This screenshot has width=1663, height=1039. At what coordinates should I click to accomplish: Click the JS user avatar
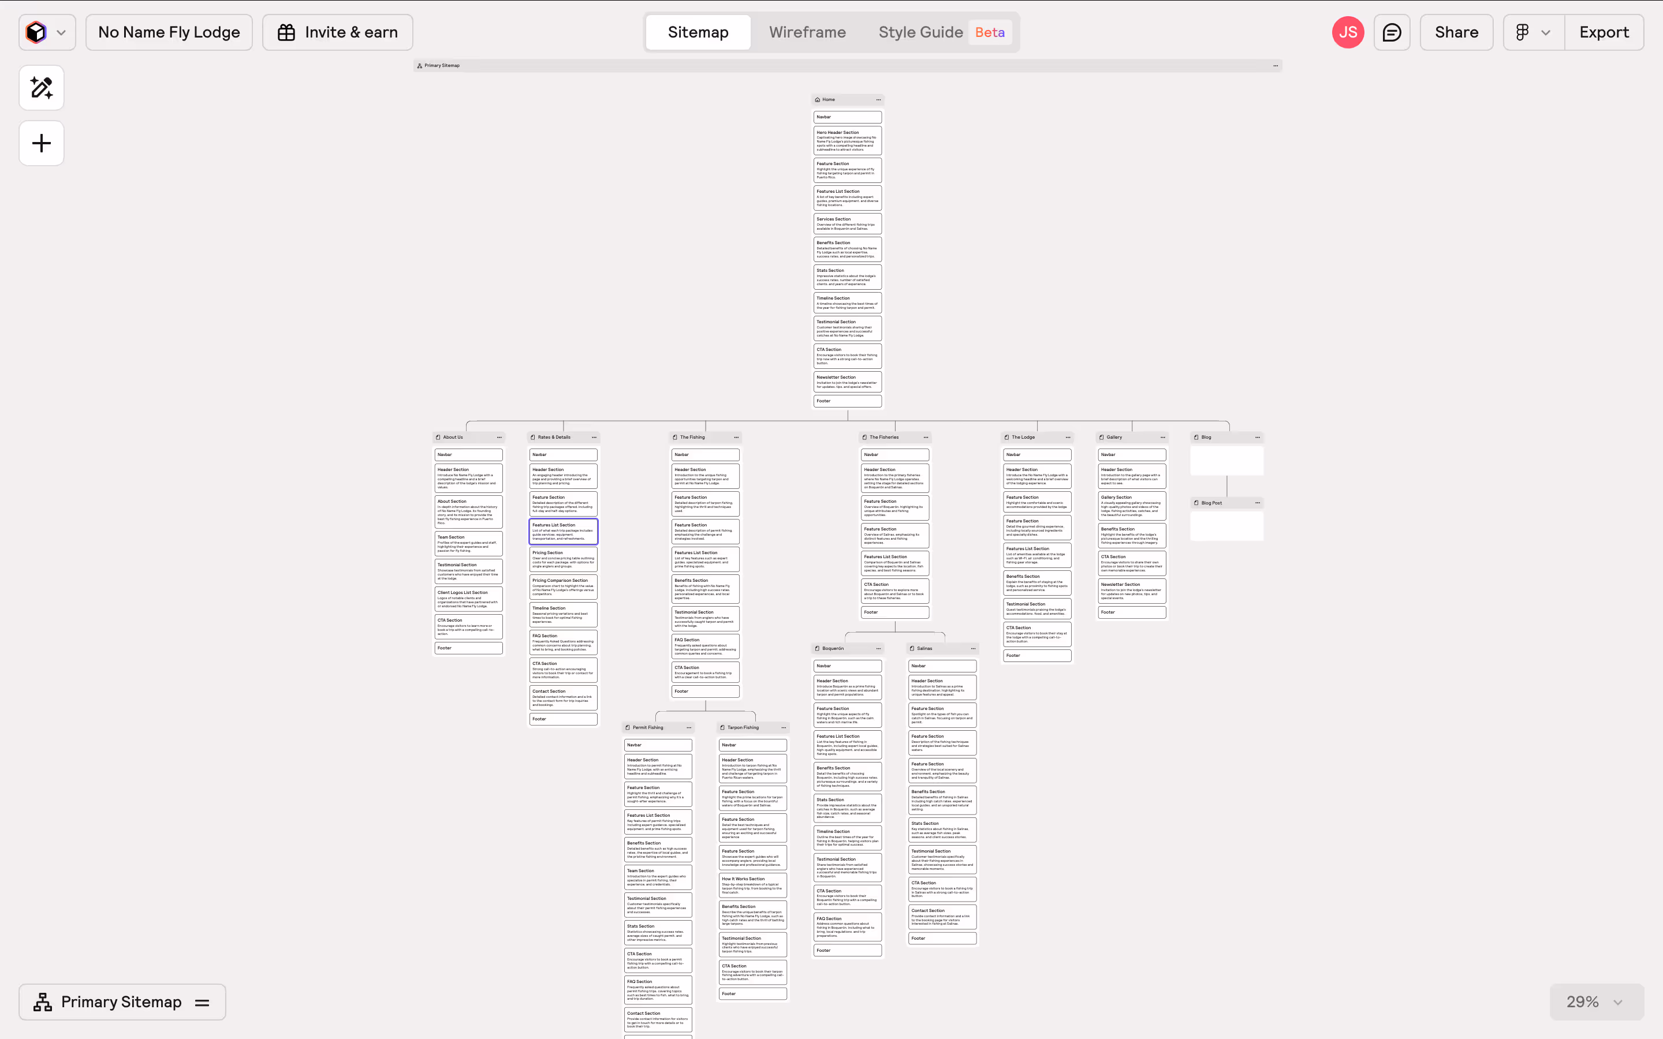point(1348,32)
